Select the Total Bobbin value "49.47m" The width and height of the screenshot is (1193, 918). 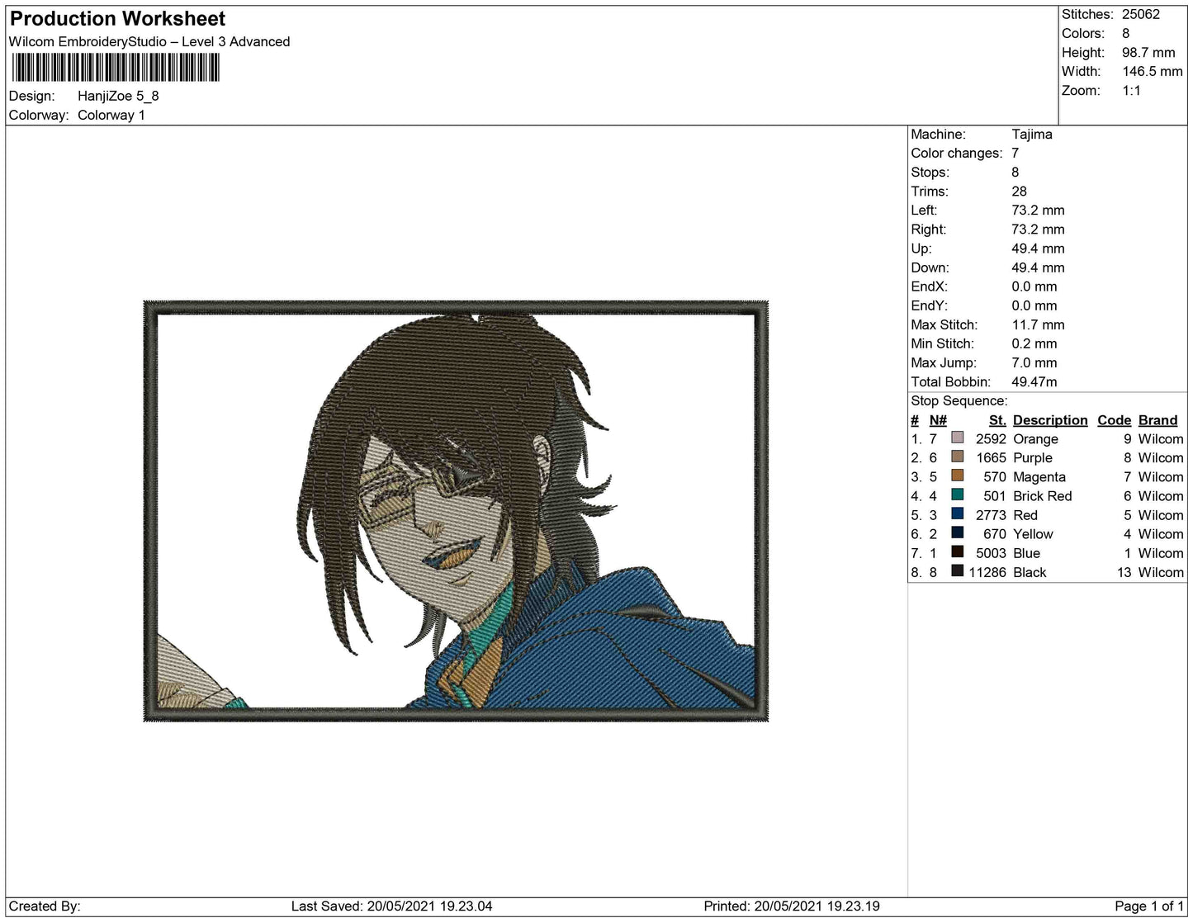(x=1034, y=382)
